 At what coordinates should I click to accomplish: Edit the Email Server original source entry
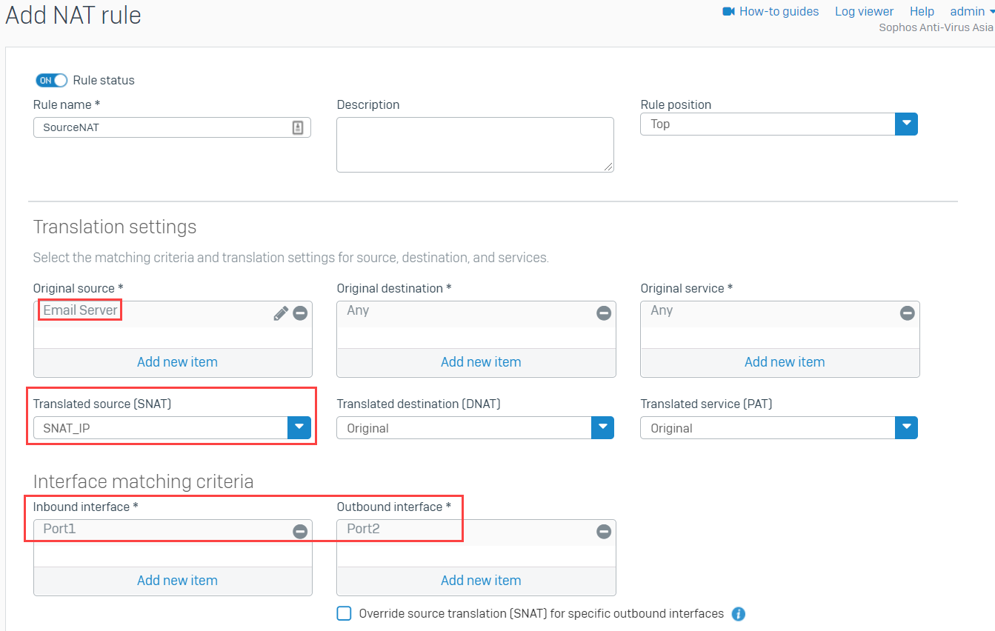(280, 313)
